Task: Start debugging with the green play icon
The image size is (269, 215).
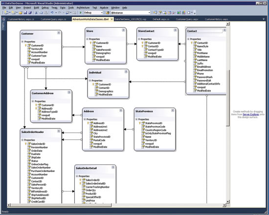Action: [81, 13]
